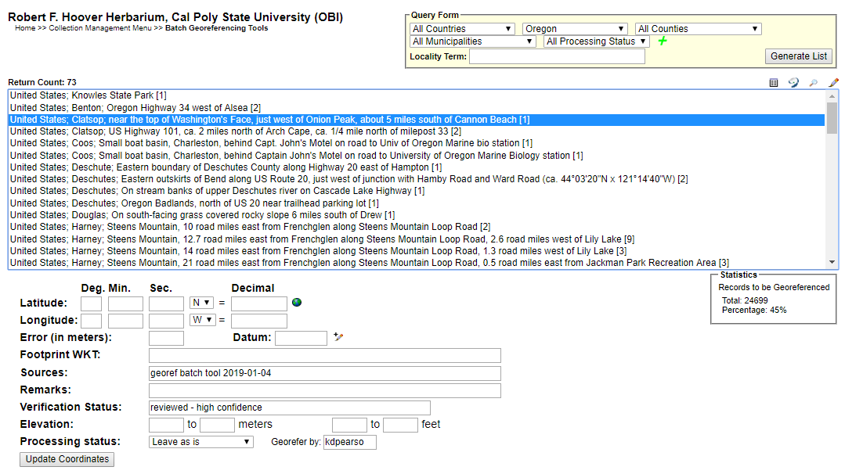Click the magnifying glass icon above results
Screen dimensions: 845x474
point(813,82)
